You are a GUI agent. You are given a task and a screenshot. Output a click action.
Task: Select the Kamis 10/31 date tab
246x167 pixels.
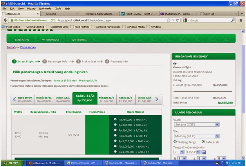point(44,99)
